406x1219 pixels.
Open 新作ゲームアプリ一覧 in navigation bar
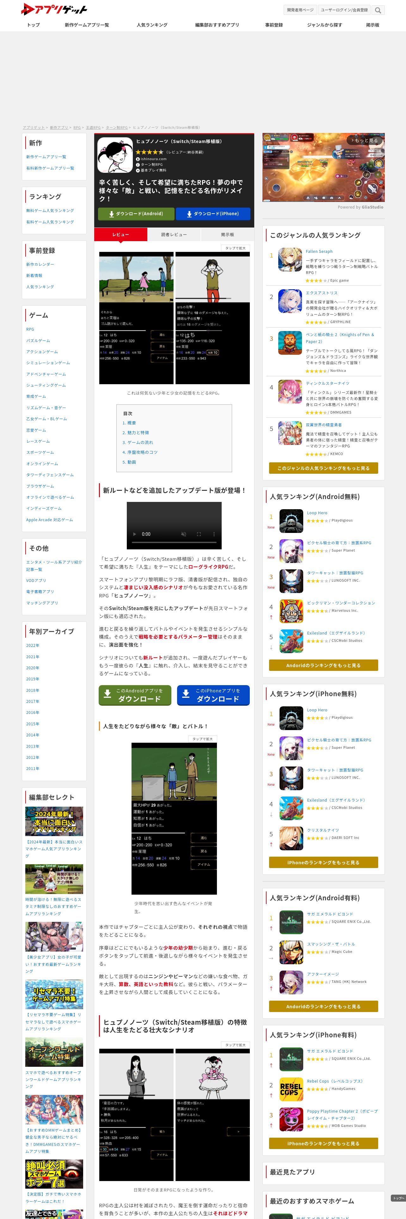pyautogui.click(x=87, y=25)
